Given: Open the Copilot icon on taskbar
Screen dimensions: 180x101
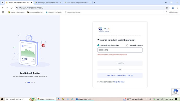Looking at the screenshot, I should [x=58, y=99].
